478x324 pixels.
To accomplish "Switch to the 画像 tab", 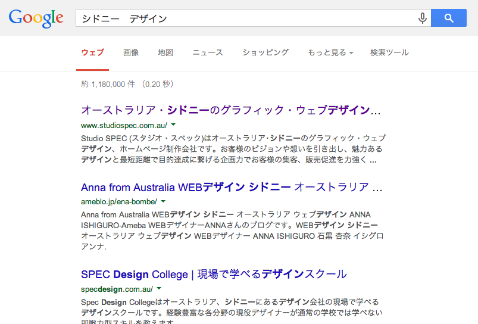I will 131,52.
